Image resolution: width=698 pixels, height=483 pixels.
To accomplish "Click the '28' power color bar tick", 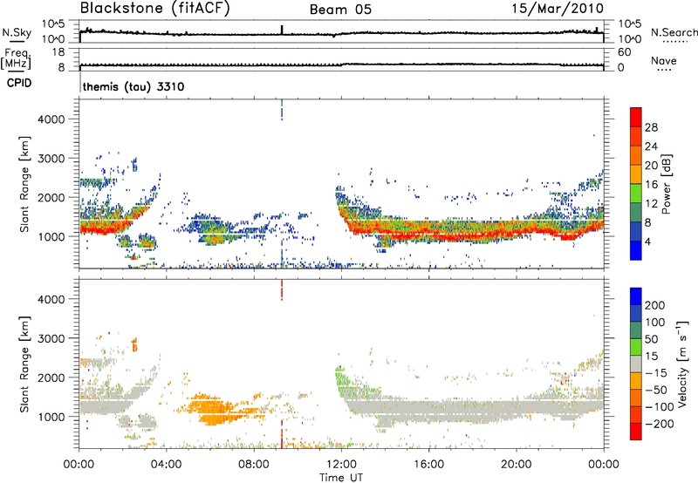I will 651,127.
